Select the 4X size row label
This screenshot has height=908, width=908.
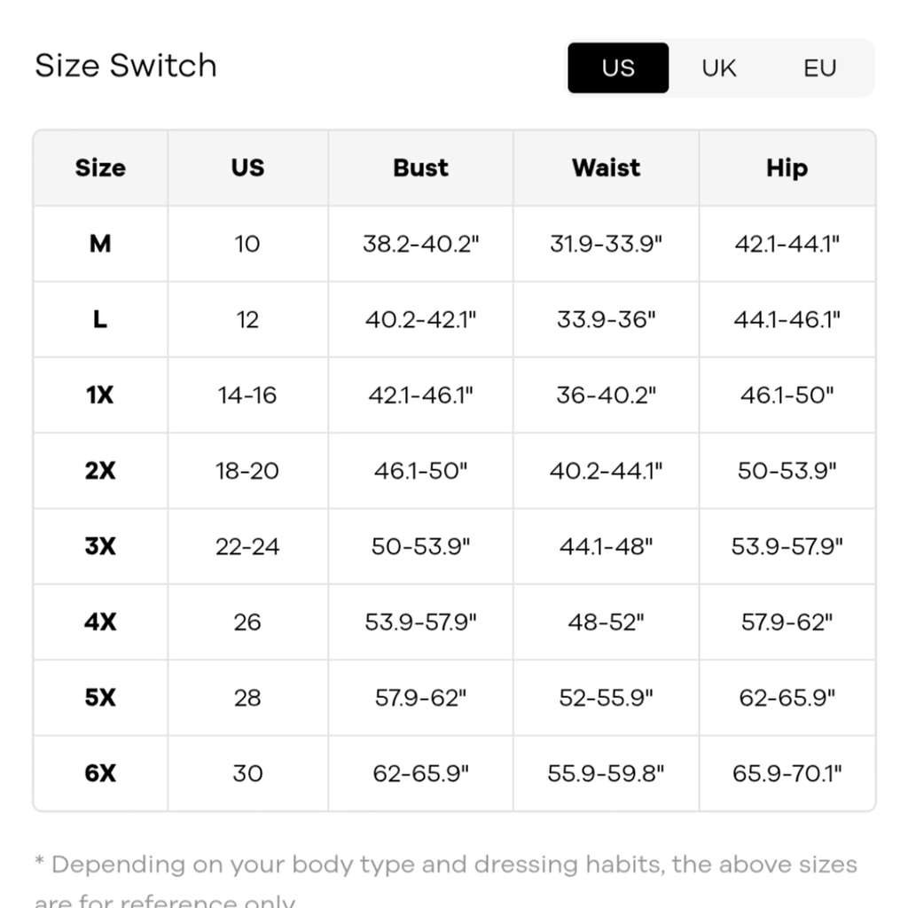100,622
